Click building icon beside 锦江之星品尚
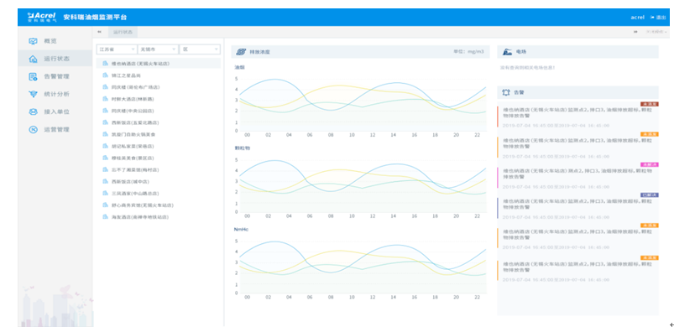The width and height of the screenshot is (674, 332). click(x=105, y=75)
